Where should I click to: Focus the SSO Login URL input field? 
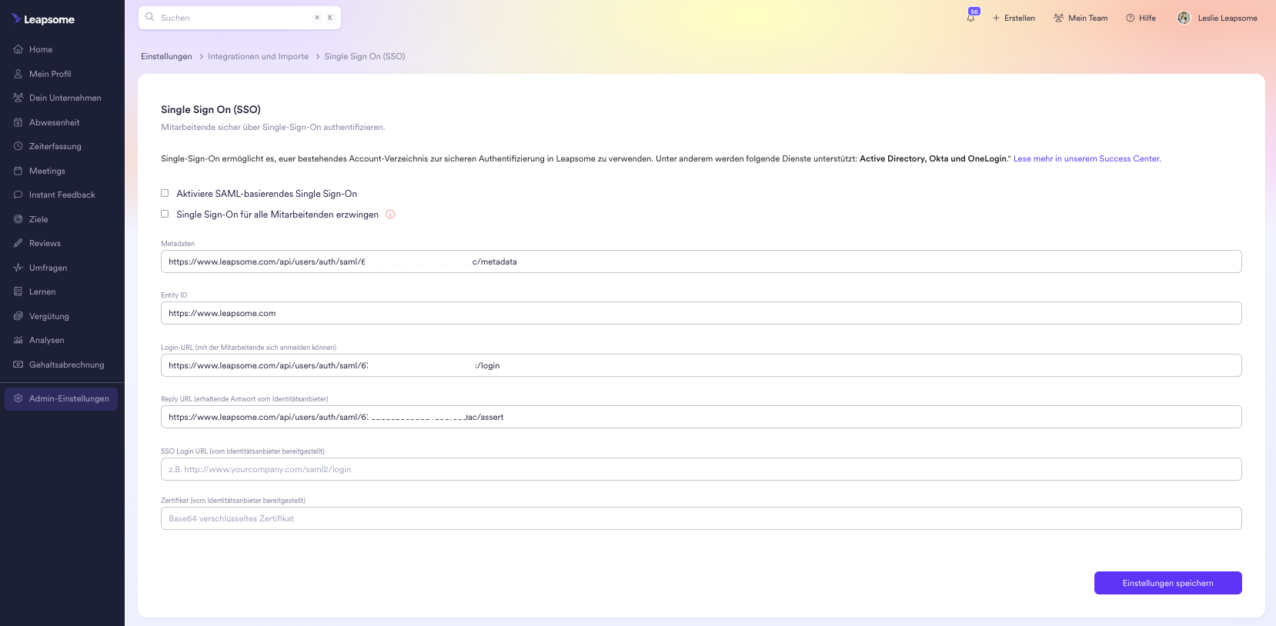point(700,469)
